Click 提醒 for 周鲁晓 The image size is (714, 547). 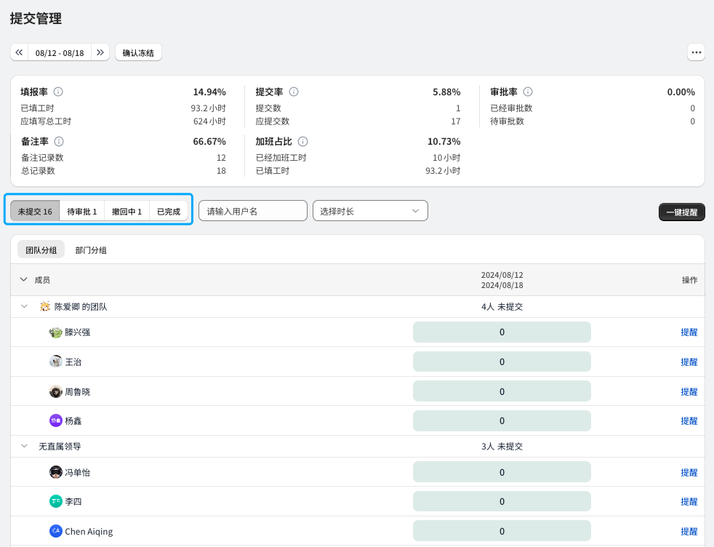[x=689, y=391]
